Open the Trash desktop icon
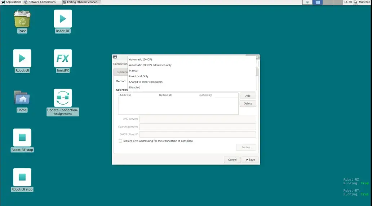The width and height of the screenshot is (372, 206). click(22, 19)
